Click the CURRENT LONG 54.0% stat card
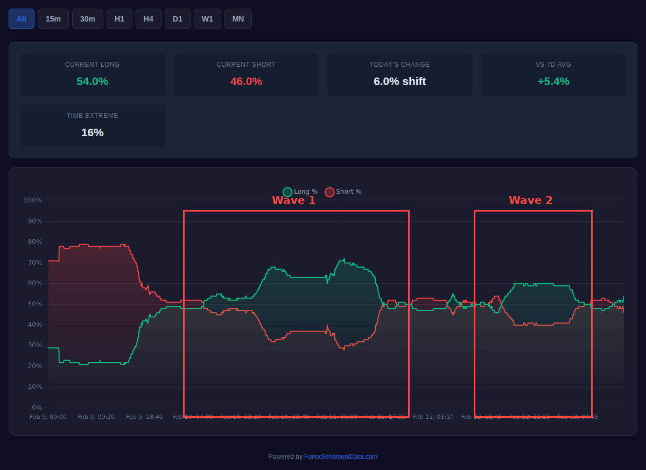Image resolution: width=646 pixels, height=470 pixels. click(x=92, y=74)
